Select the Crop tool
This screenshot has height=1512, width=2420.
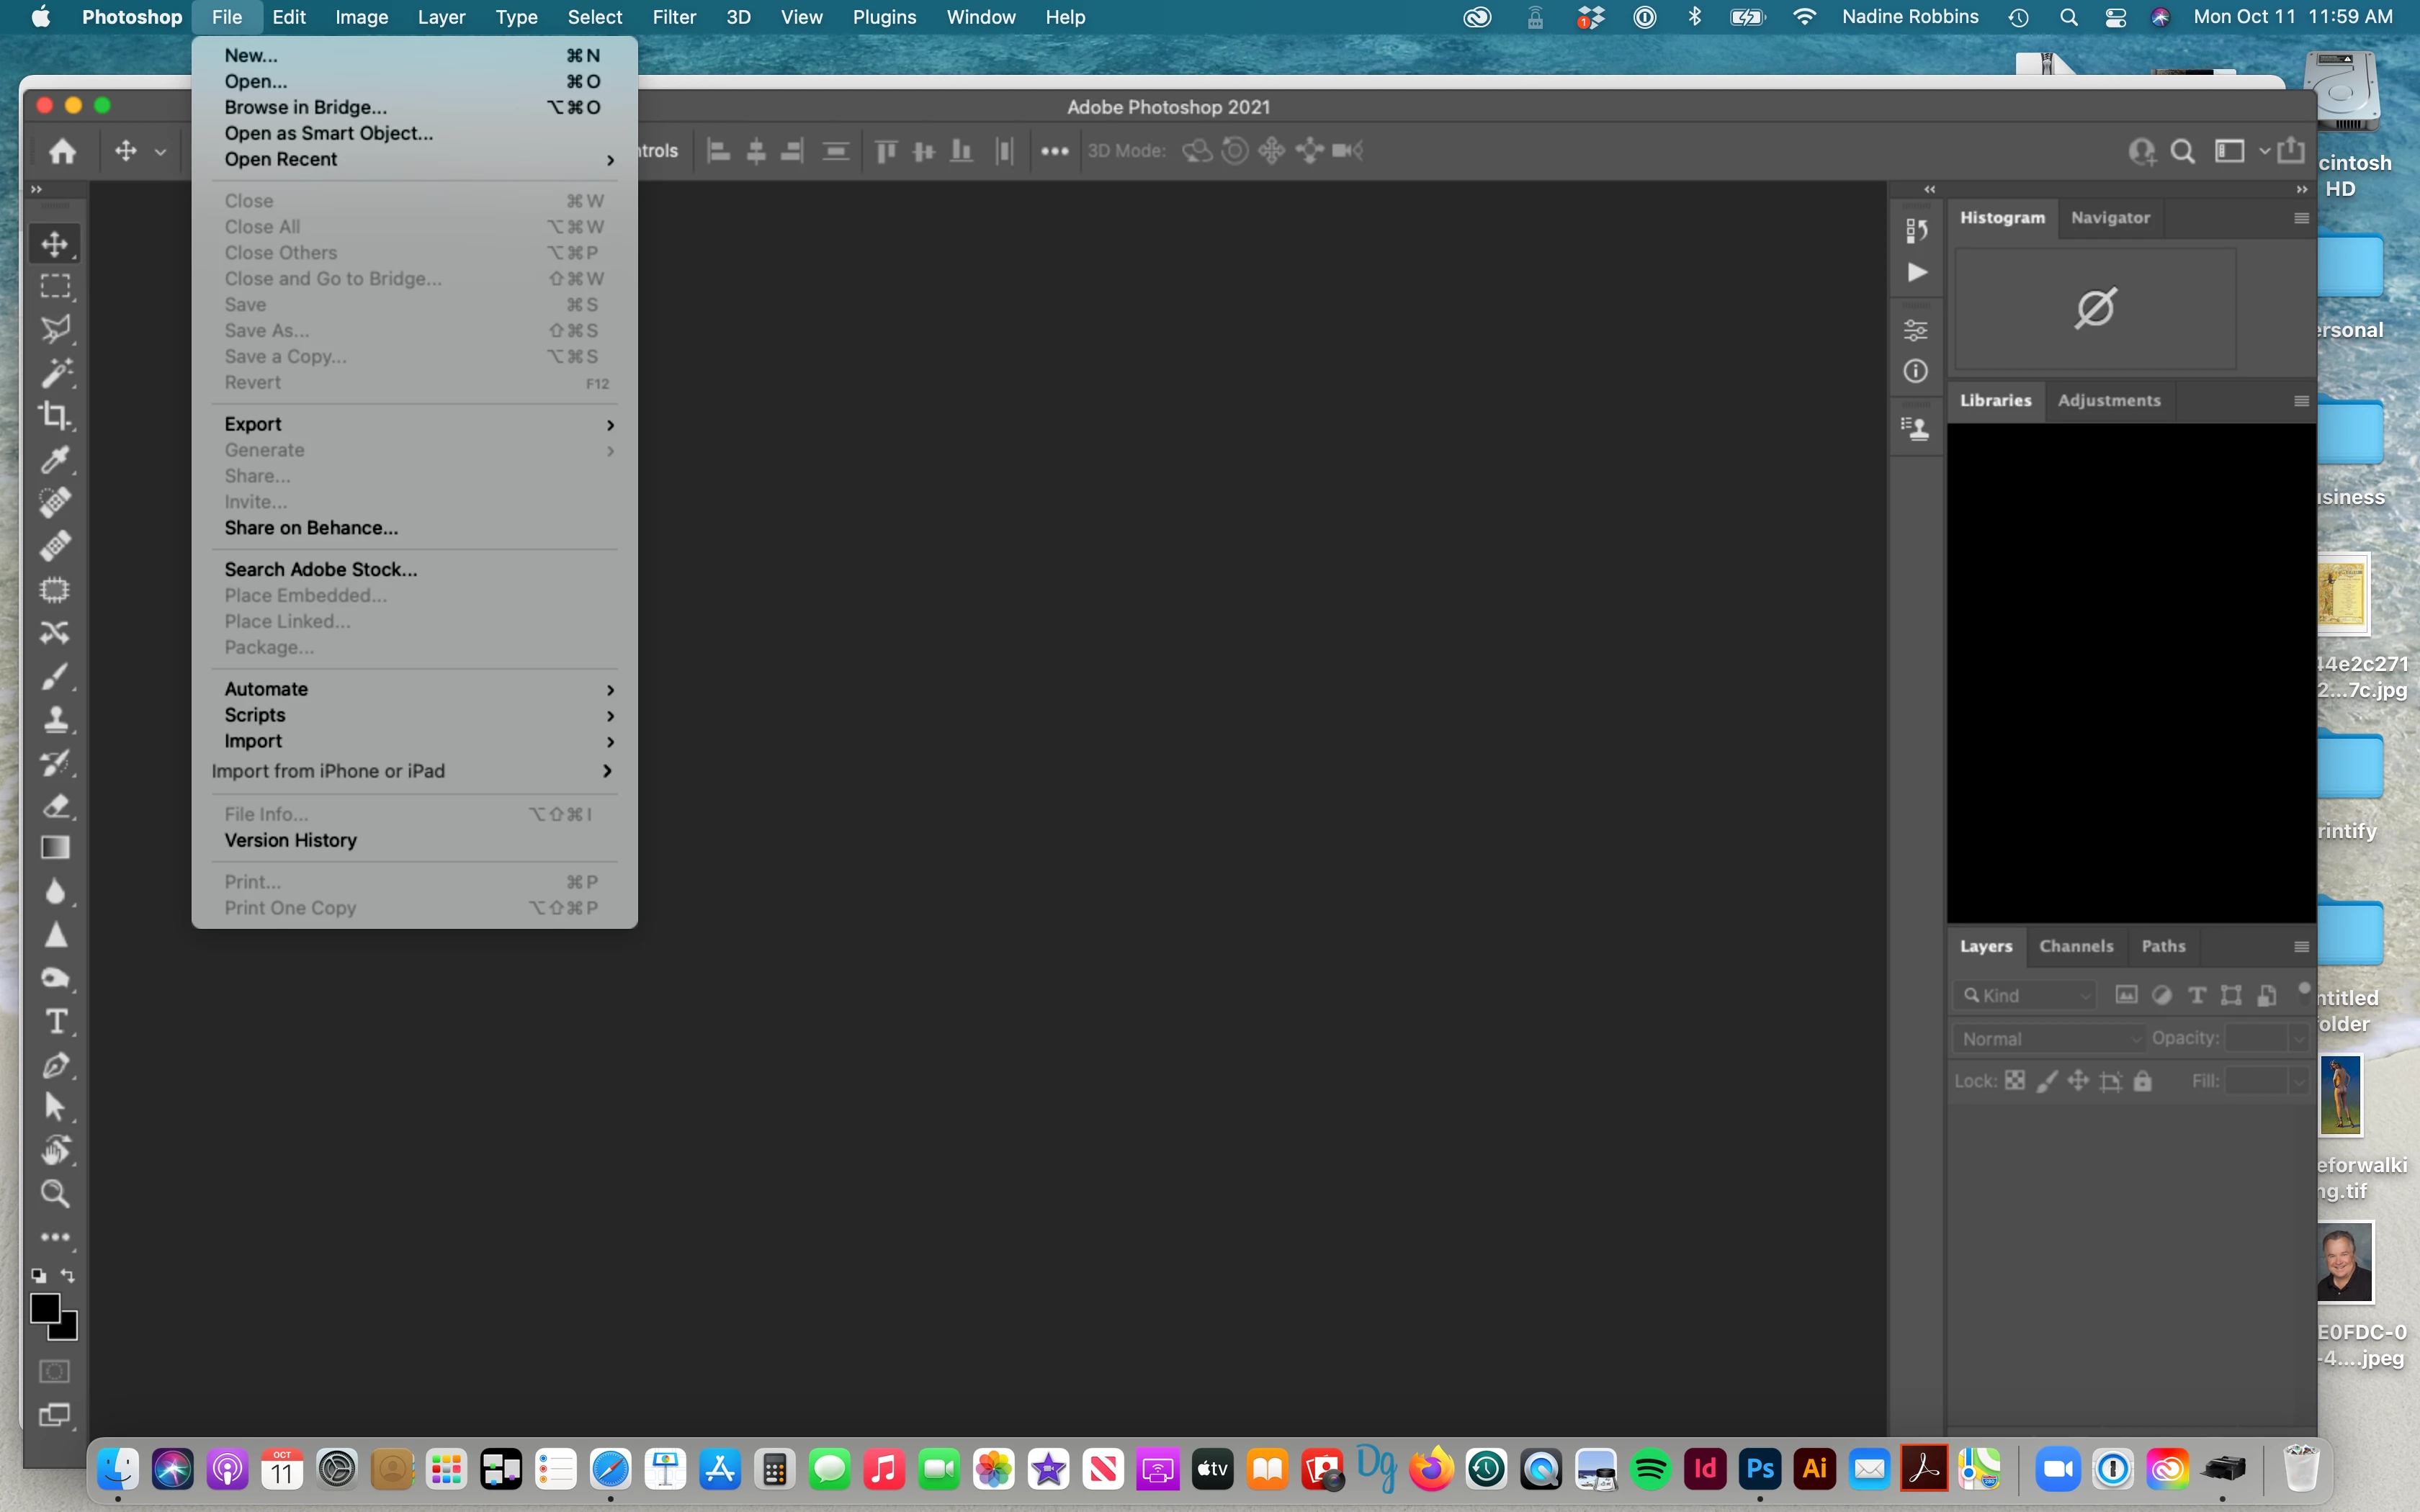coord(55,415)
